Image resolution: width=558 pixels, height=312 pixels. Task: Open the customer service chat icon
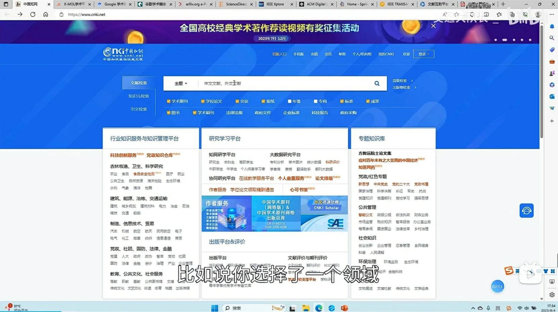coord(526,211)
